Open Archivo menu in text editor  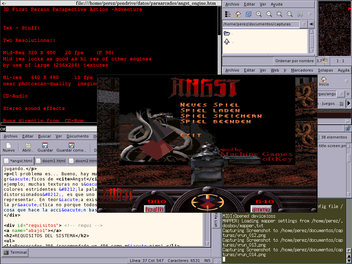tap(10, 136)
